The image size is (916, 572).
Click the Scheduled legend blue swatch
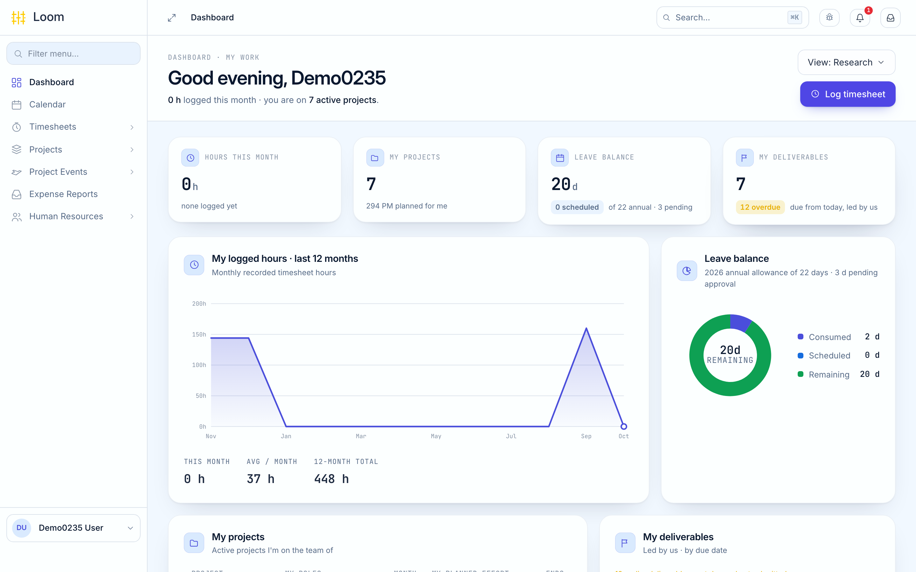[801, 356]
